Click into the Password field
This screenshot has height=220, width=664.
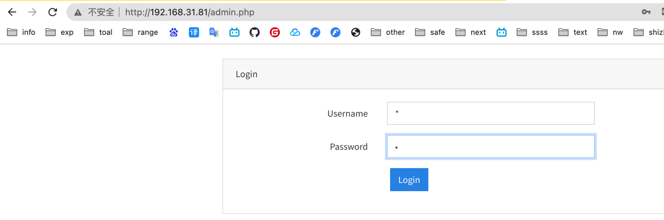coord(490,147)
